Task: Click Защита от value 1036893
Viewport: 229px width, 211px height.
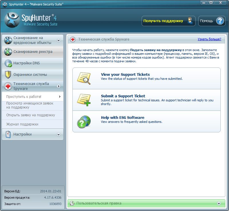Action: click(x=55, y=204)
